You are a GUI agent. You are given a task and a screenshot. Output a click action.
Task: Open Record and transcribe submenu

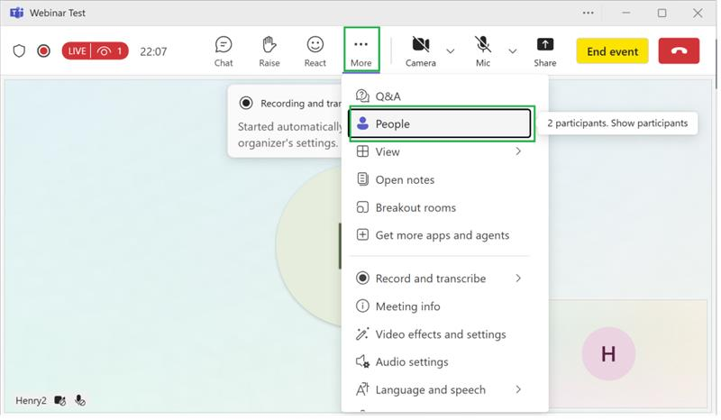440,278
